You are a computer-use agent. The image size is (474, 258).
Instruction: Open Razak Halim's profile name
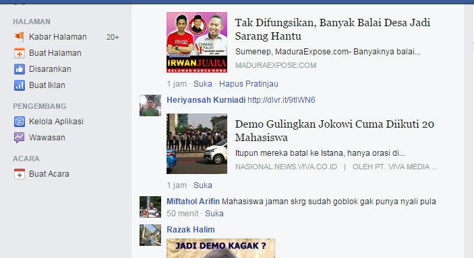(190, 230)
